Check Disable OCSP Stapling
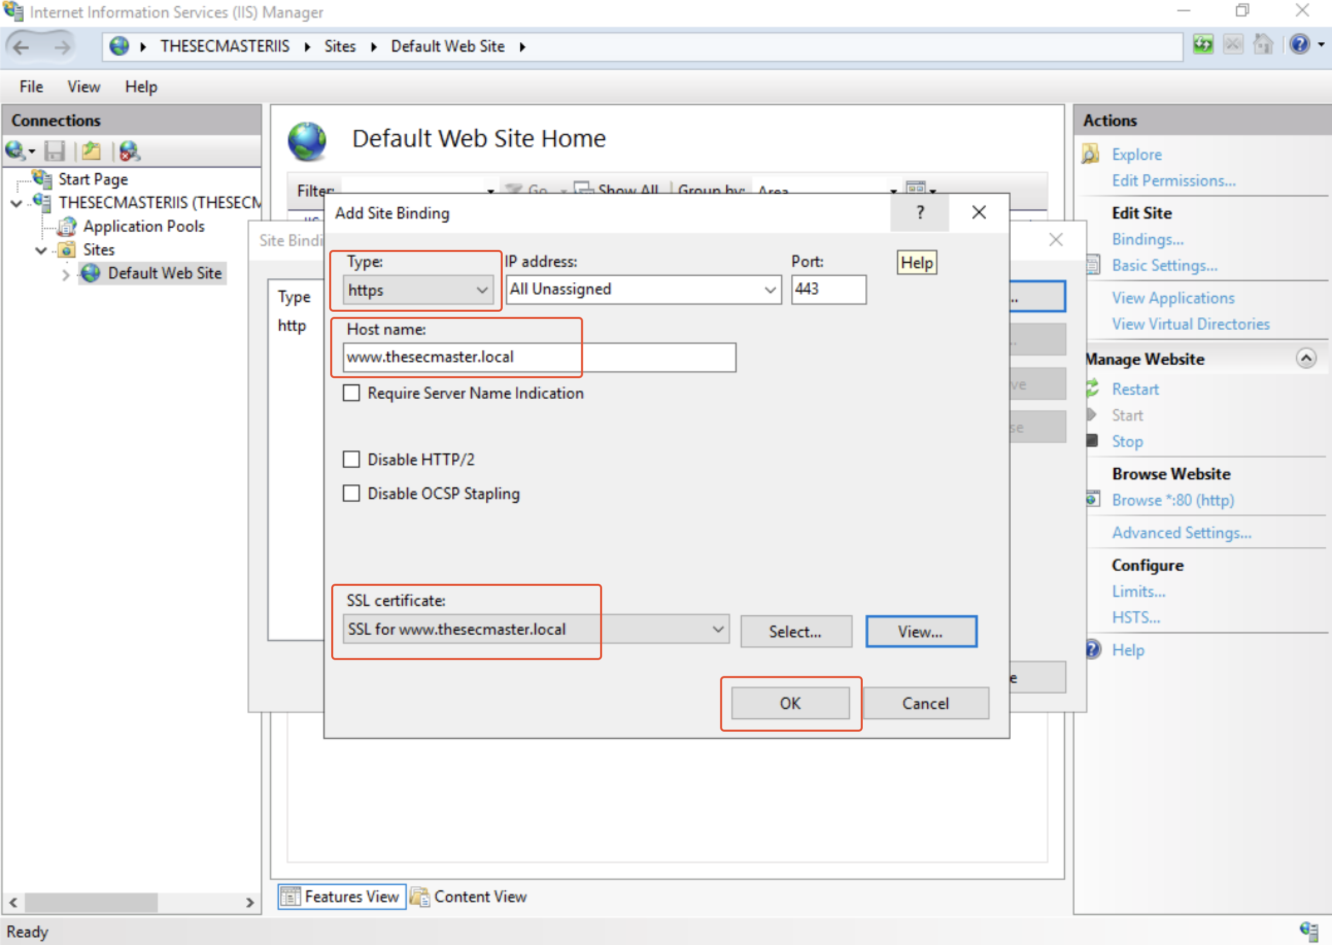This screenshot has width=1332, height=945. pos(351,494)
